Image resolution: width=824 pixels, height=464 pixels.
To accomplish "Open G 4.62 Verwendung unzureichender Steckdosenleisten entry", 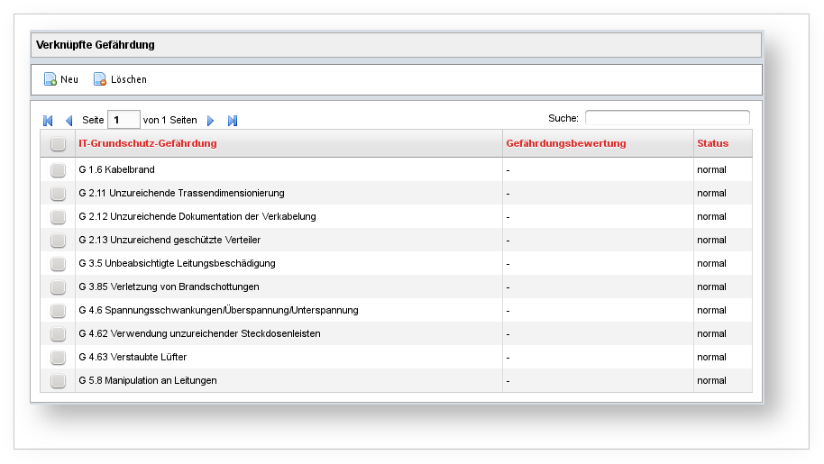I will (x=199, y=333).
